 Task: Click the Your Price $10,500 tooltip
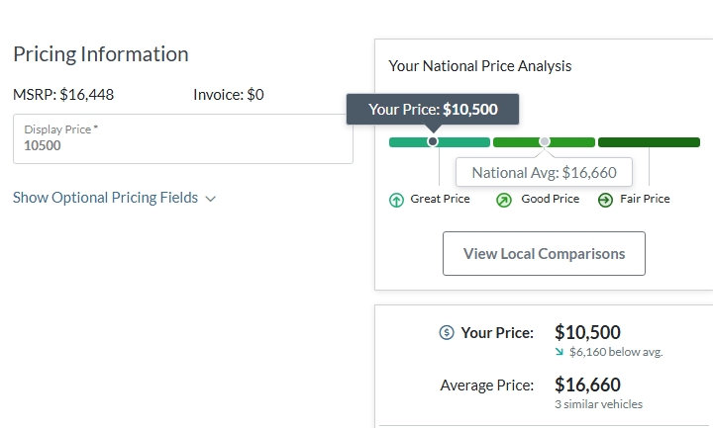click(433, 109)
